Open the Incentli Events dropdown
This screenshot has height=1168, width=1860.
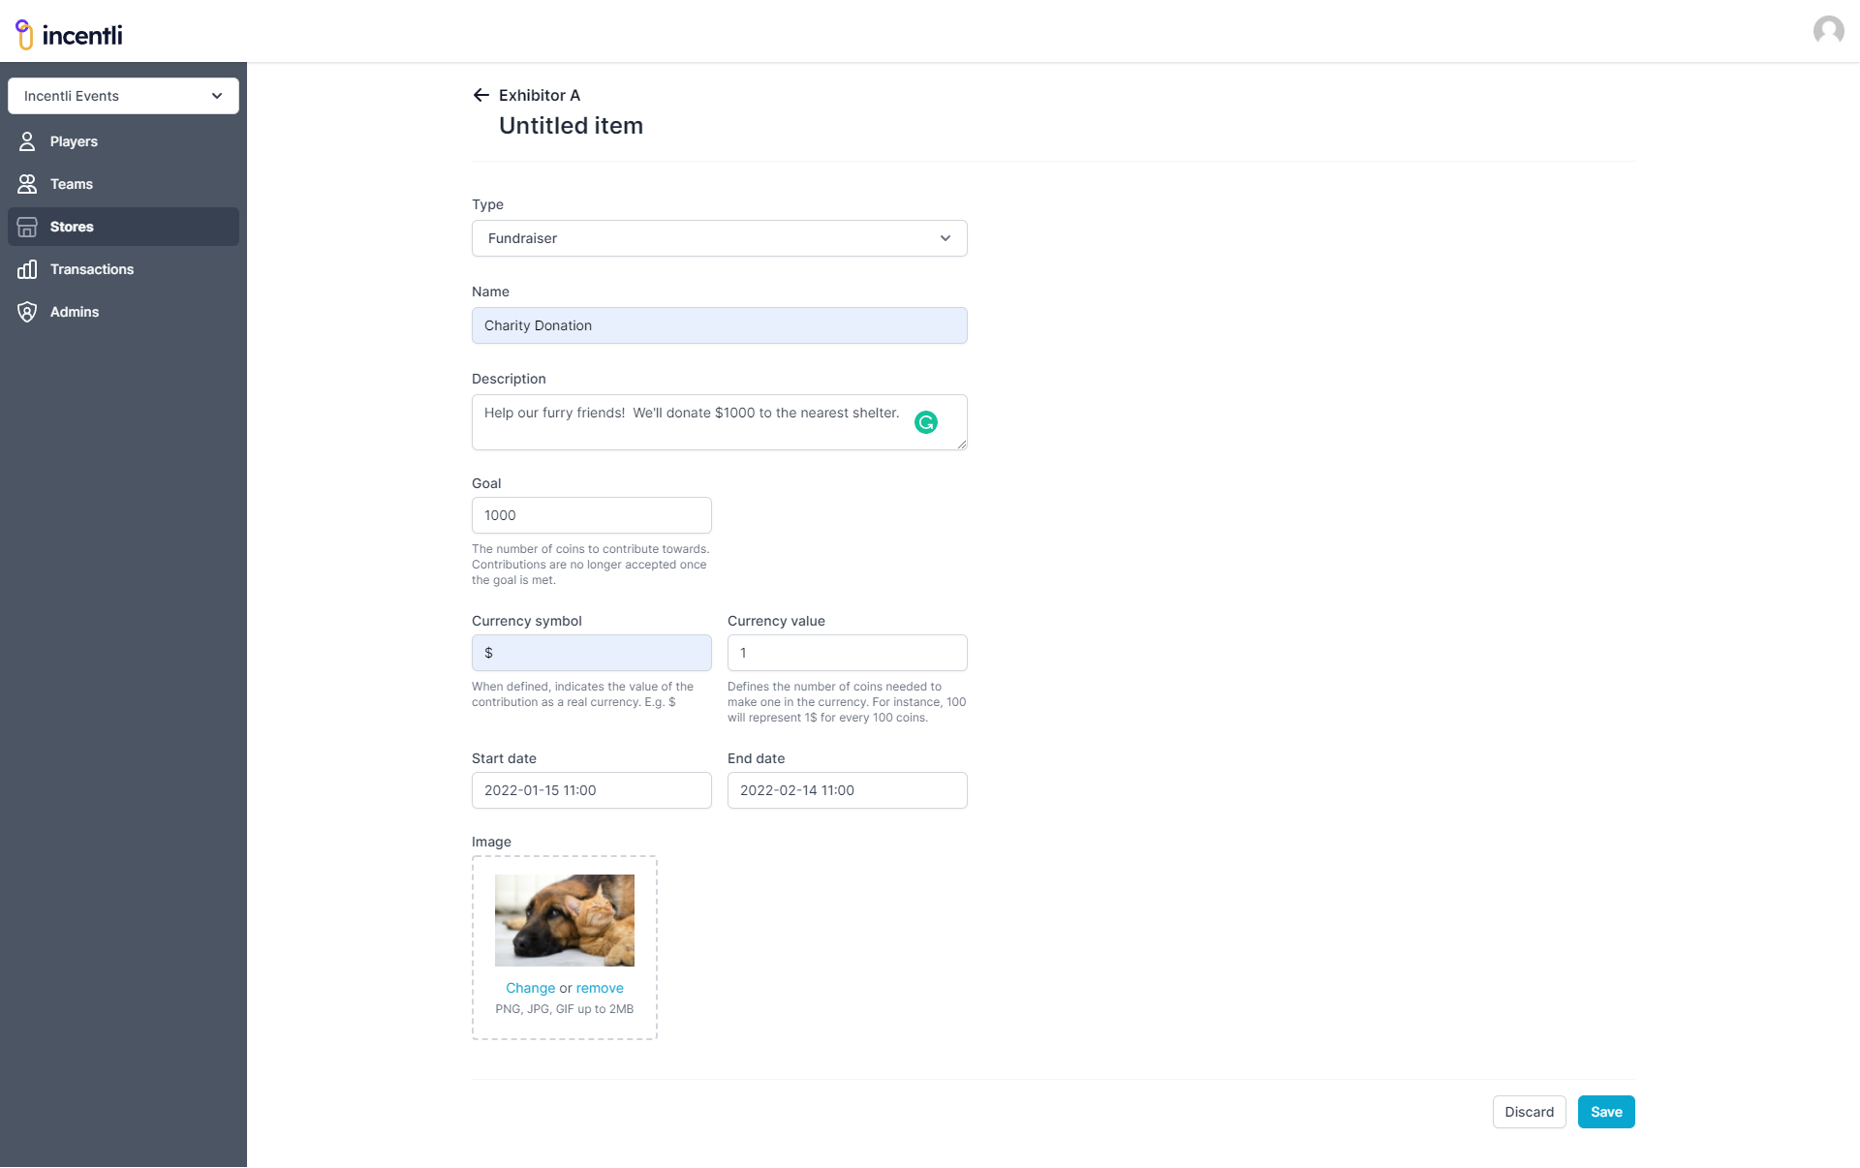click(123, 96)
